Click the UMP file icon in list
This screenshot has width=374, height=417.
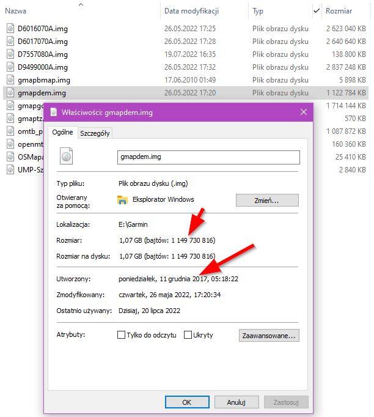point(10,169)
